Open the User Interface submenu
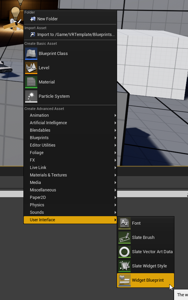 click(70, 220)
